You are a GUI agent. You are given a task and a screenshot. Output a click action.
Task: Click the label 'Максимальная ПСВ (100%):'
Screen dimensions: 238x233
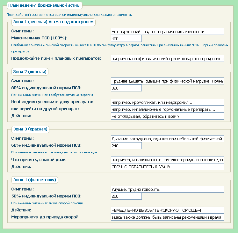(x=39, y=38)
